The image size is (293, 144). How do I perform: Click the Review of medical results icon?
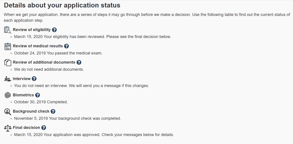8,46
